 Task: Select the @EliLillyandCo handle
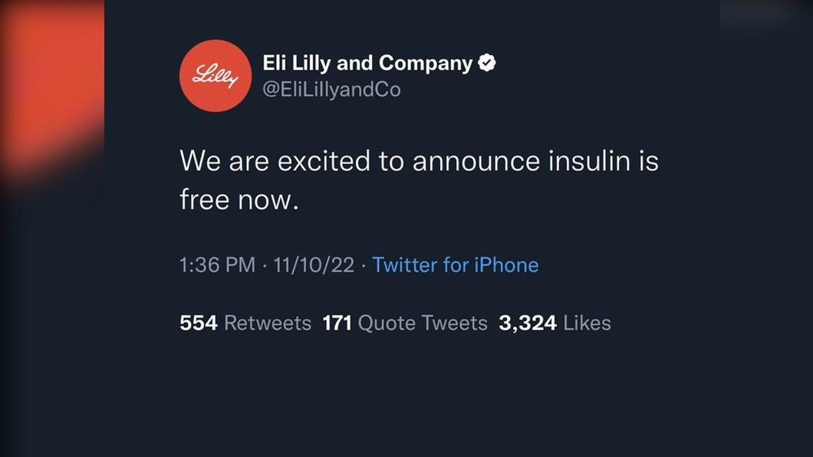pos(332,90)
